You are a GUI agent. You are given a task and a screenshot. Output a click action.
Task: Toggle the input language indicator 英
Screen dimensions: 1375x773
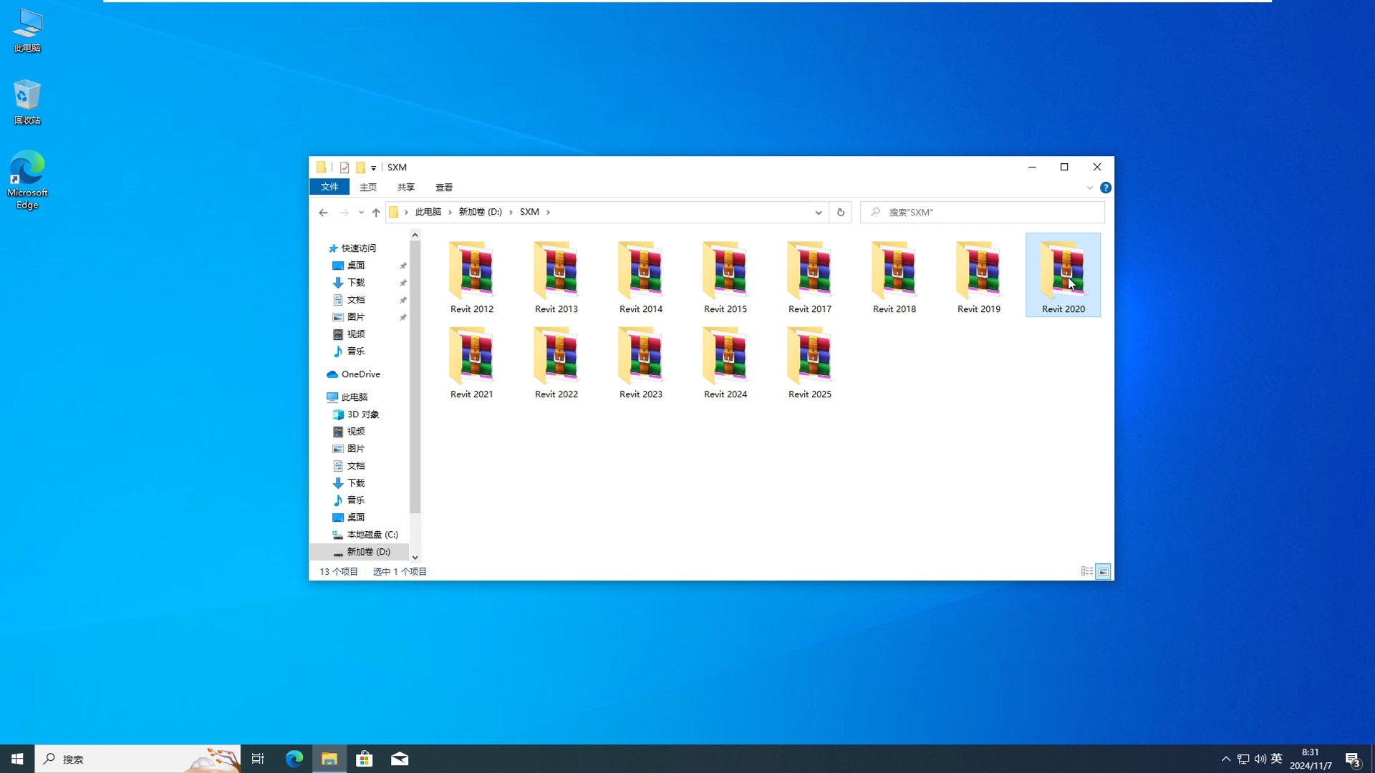(1276, 759)
